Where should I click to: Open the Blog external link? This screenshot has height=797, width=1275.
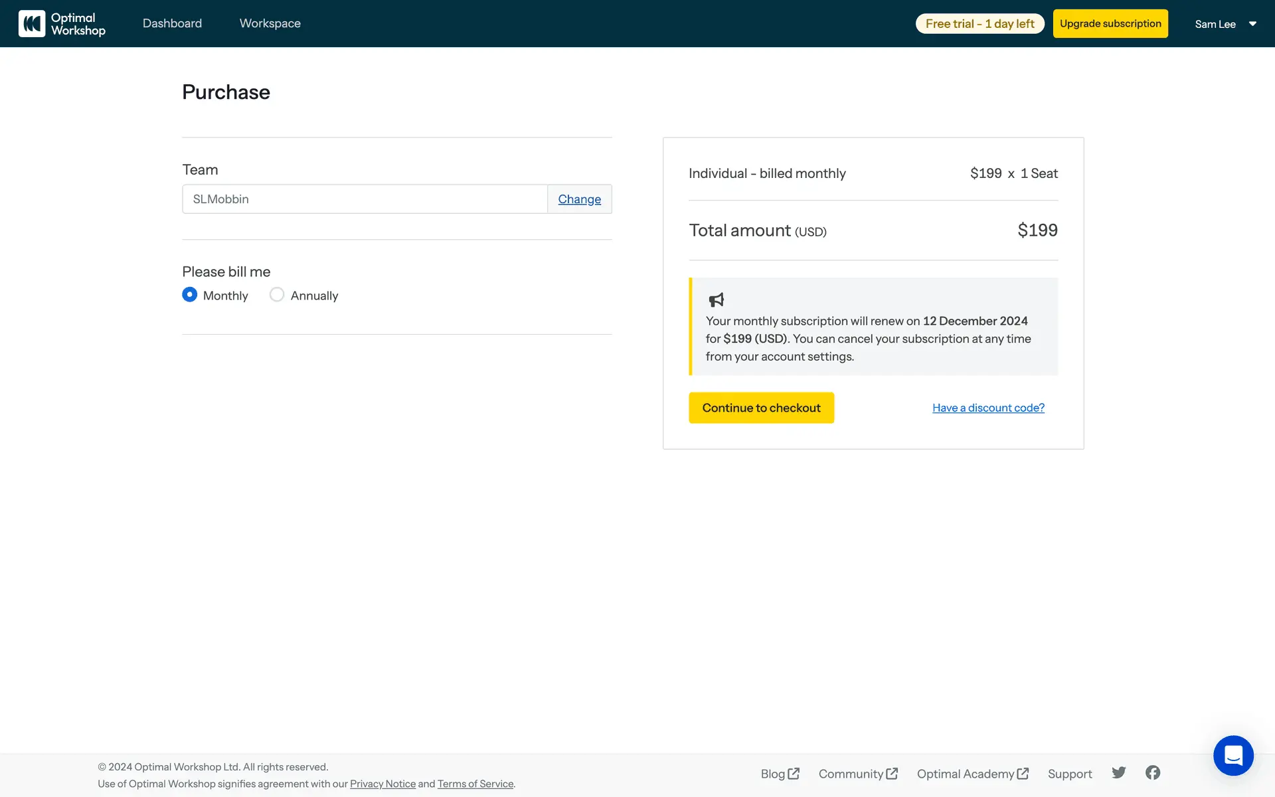point(780,774)
